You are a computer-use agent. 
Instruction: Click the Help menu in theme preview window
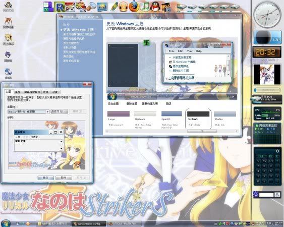point(199,51)
